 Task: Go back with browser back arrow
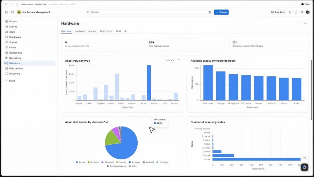(6, 4)
